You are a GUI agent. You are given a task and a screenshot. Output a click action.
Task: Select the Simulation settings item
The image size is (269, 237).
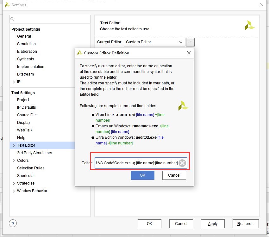26,44
